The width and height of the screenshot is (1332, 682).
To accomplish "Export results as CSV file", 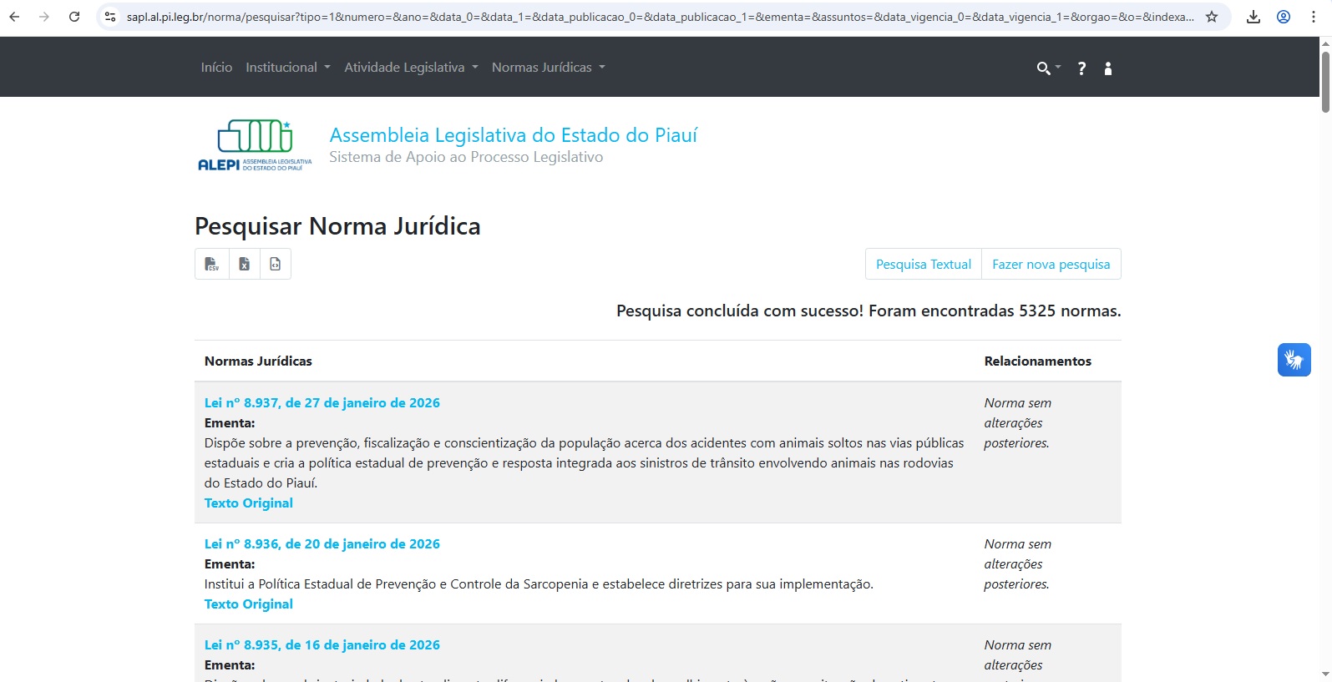I will pos(212,264).
